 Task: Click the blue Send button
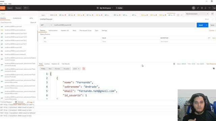pos(201,25)
